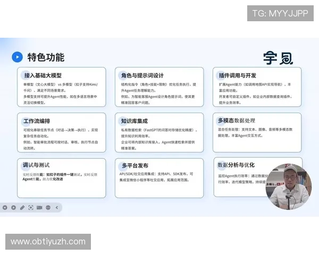Open more options ellipsis in toolbar

click(48, 208)
